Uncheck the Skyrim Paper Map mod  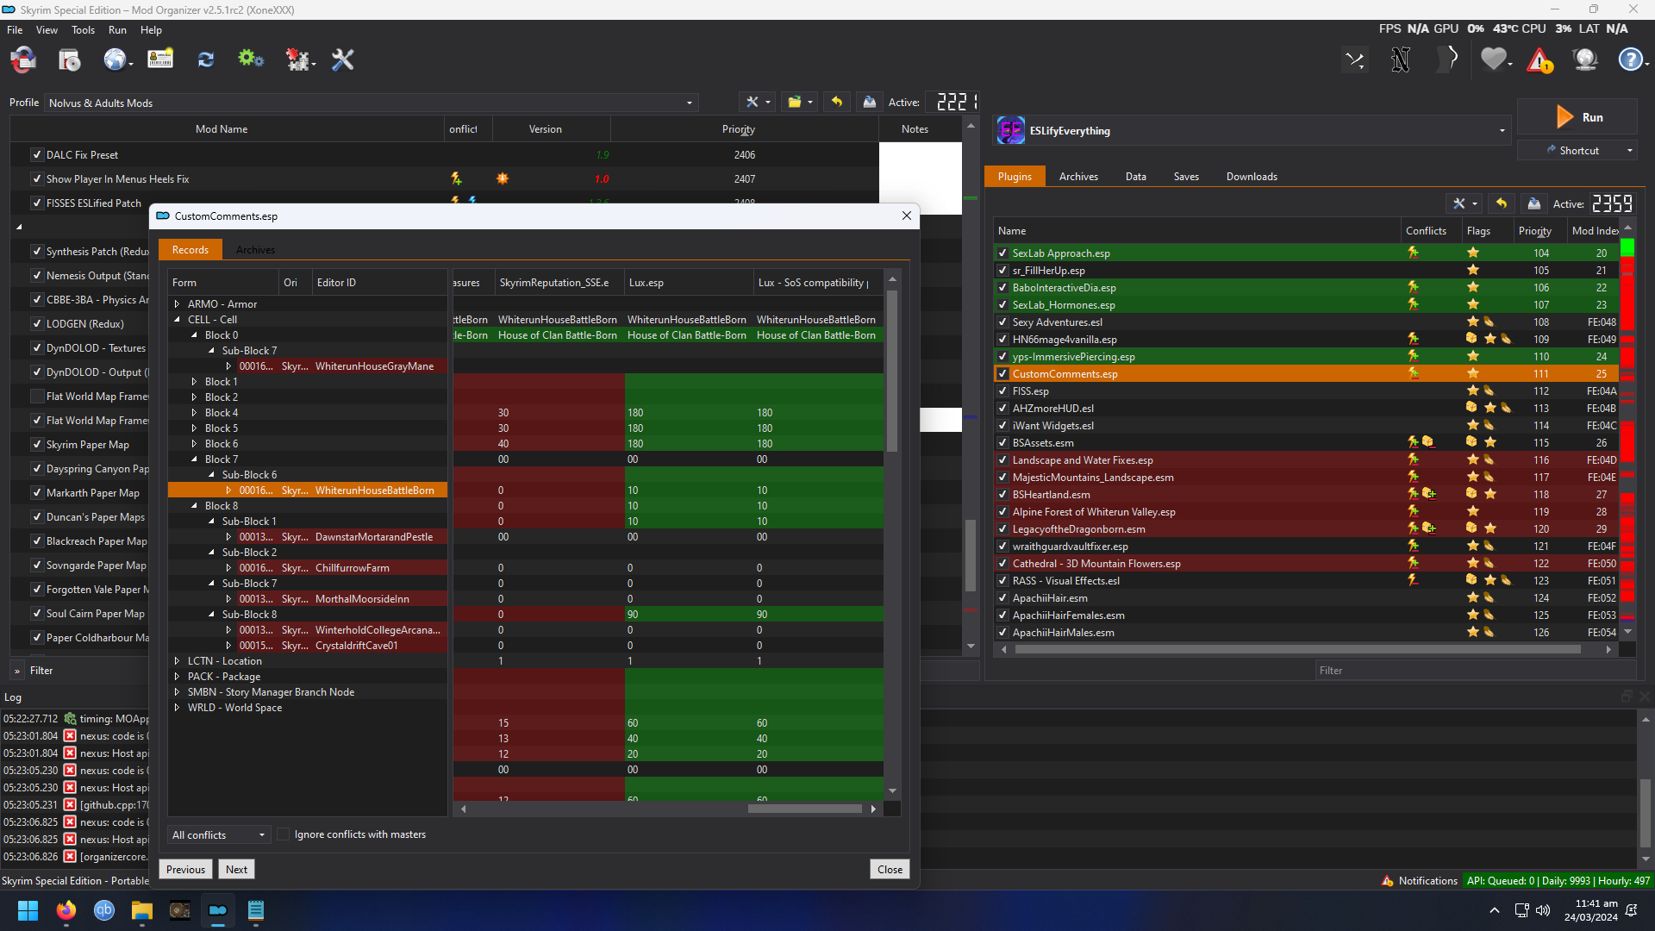coord(37,445)
